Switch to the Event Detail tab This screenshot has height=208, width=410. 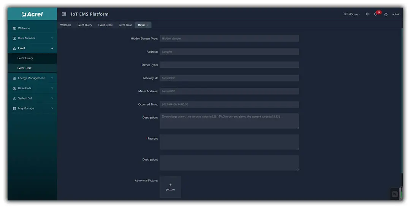(x=105, y=25)
